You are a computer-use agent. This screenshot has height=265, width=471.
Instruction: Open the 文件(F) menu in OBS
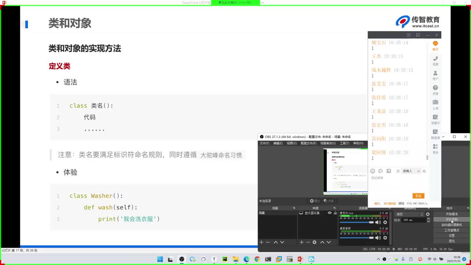[265, 143]
